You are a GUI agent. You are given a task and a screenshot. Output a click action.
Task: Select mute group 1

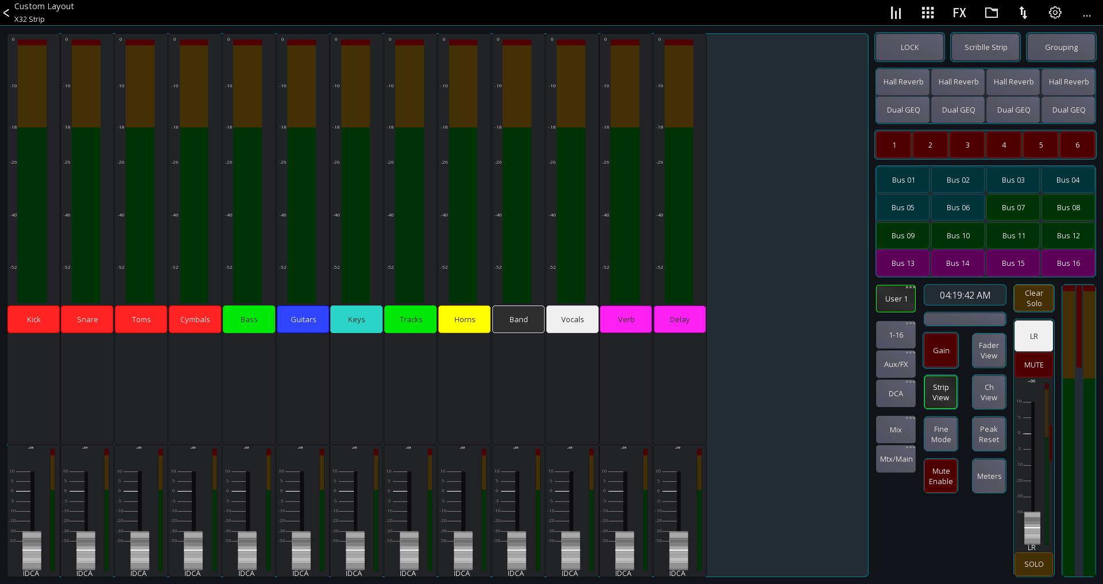pyautogui.click(x=894, y=145)
